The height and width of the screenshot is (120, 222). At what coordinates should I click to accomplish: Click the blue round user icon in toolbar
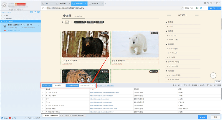[x=201, y=8]
